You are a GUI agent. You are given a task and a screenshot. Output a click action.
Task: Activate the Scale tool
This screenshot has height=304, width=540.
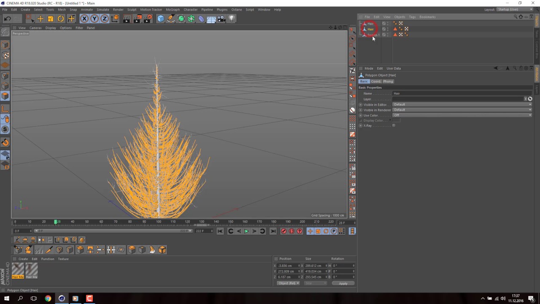click(x=51, y=19)
